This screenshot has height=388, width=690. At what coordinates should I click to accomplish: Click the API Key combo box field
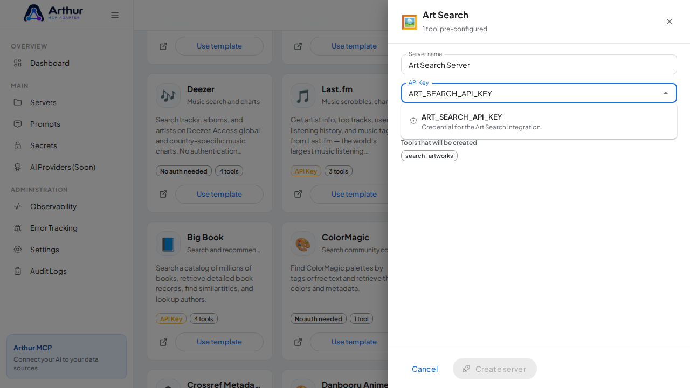(539, 93)
